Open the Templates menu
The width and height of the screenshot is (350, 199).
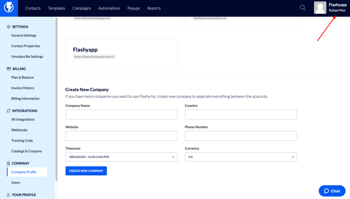click(56, 8)
